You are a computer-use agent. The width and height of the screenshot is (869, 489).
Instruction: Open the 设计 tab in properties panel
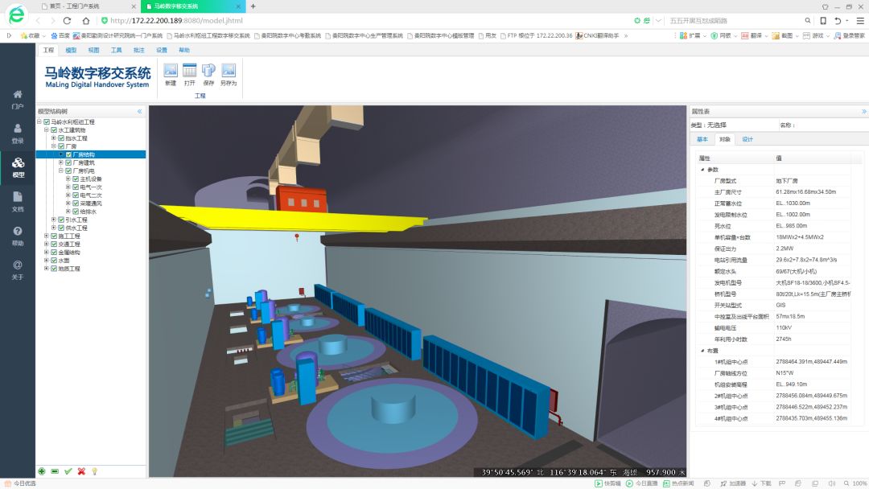[748, 139]
